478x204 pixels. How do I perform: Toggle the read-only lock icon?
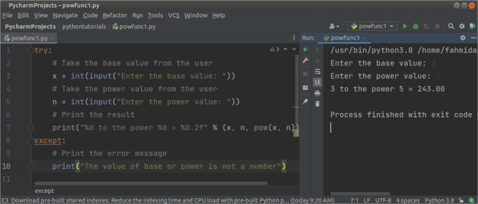pyautogui.click(x=461, y=200)
